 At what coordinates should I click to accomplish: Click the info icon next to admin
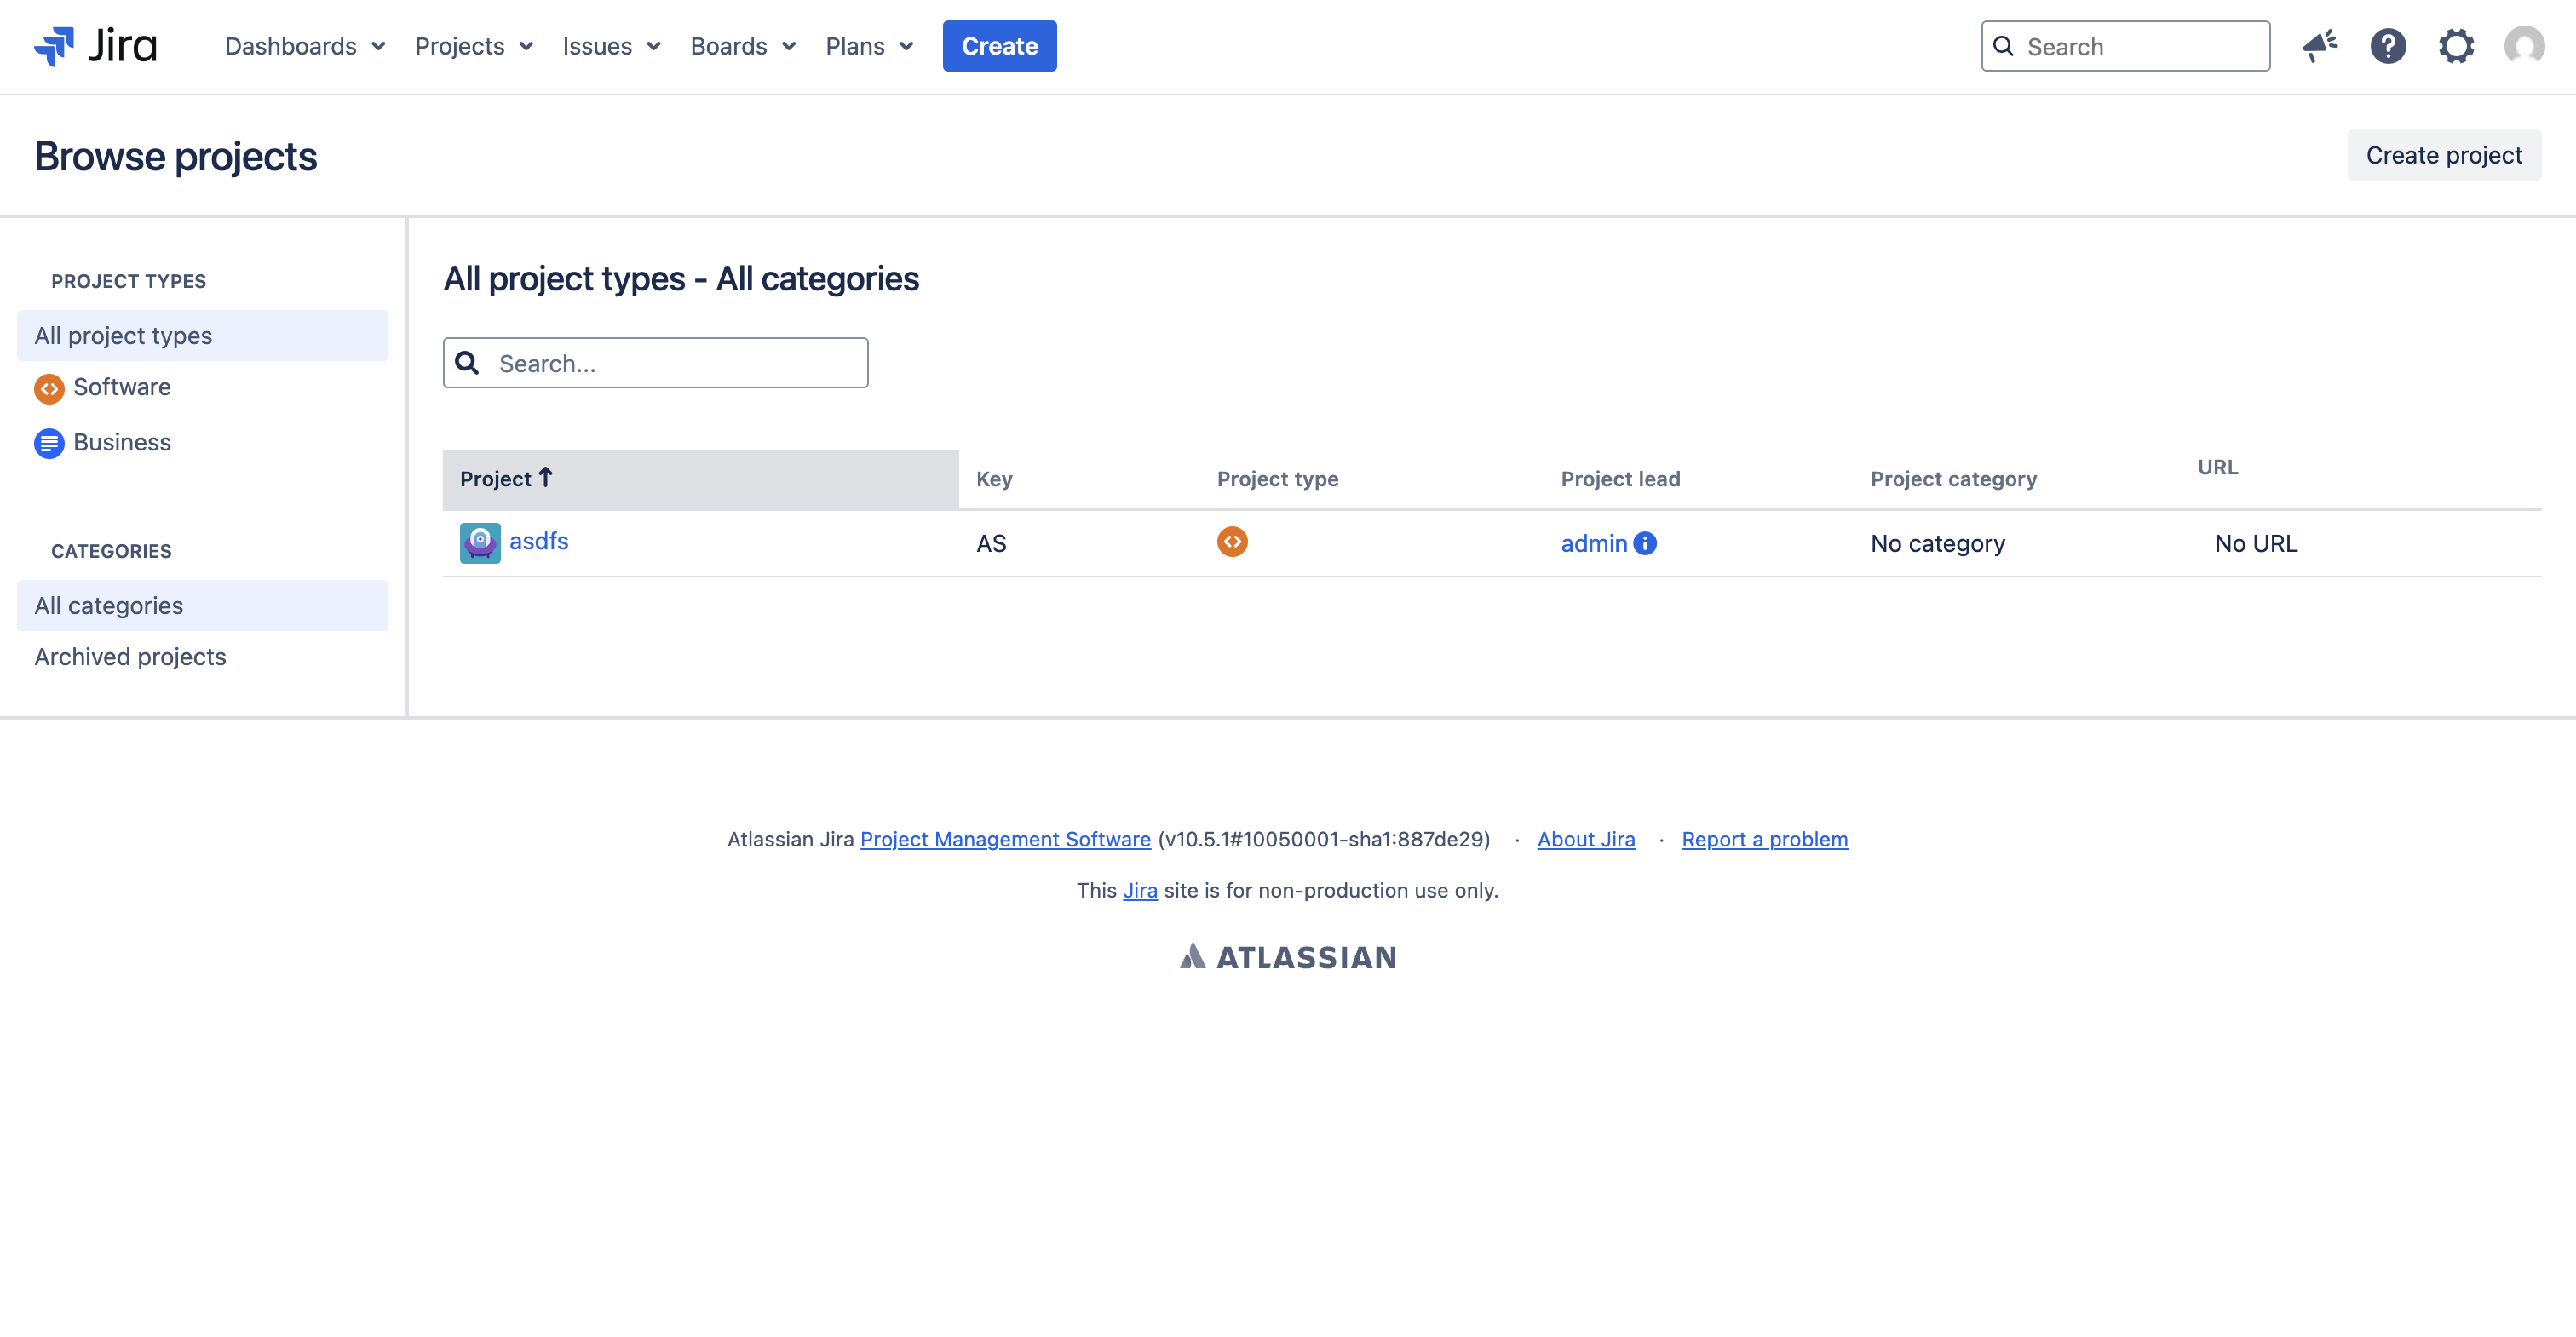(1645, 543)
